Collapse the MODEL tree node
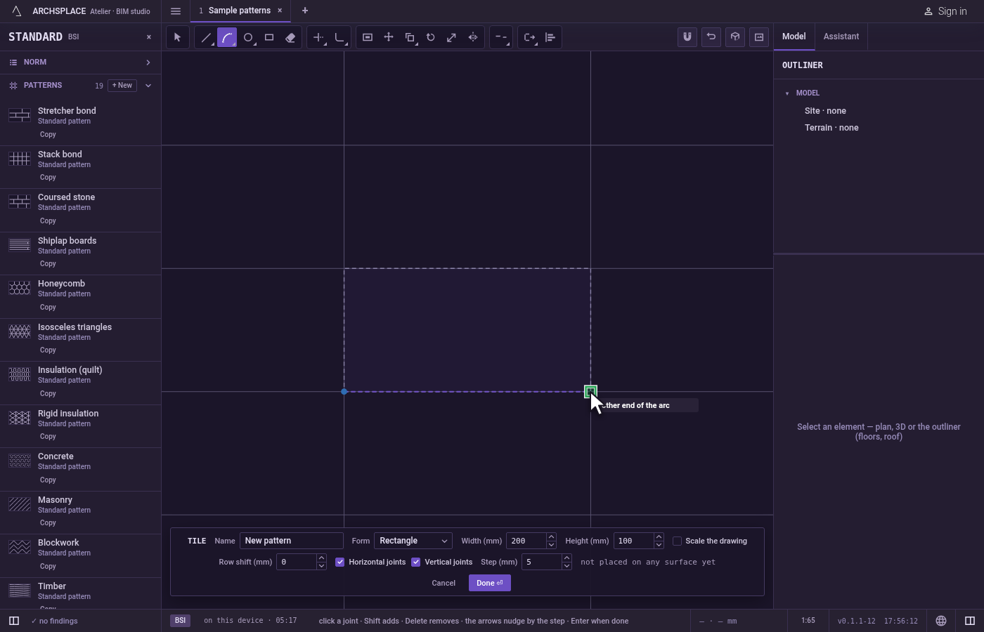This screenshot has width=984, height=632. [x=787, y=93]
